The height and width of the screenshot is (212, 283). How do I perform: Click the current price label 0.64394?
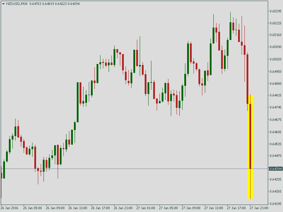click(x=276, y=169)
